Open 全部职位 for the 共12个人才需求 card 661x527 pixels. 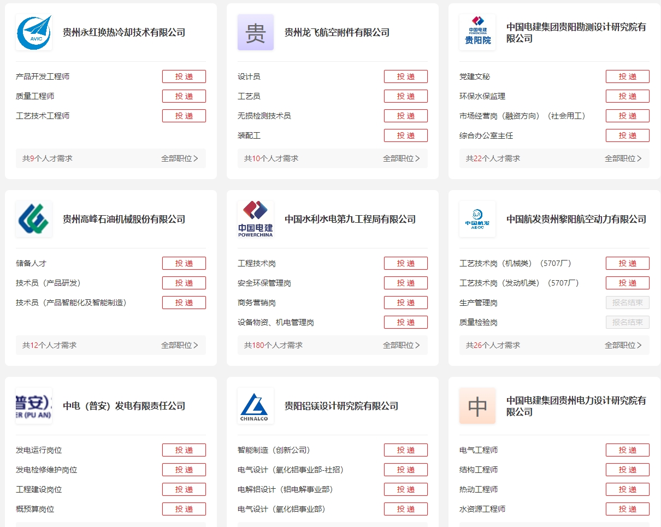[x=180, y=345]
